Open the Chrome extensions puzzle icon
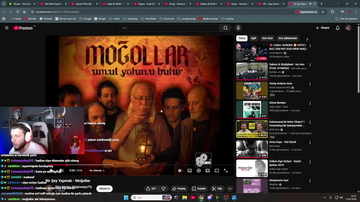This screenshot has height=202, width=360. (332, 12)
